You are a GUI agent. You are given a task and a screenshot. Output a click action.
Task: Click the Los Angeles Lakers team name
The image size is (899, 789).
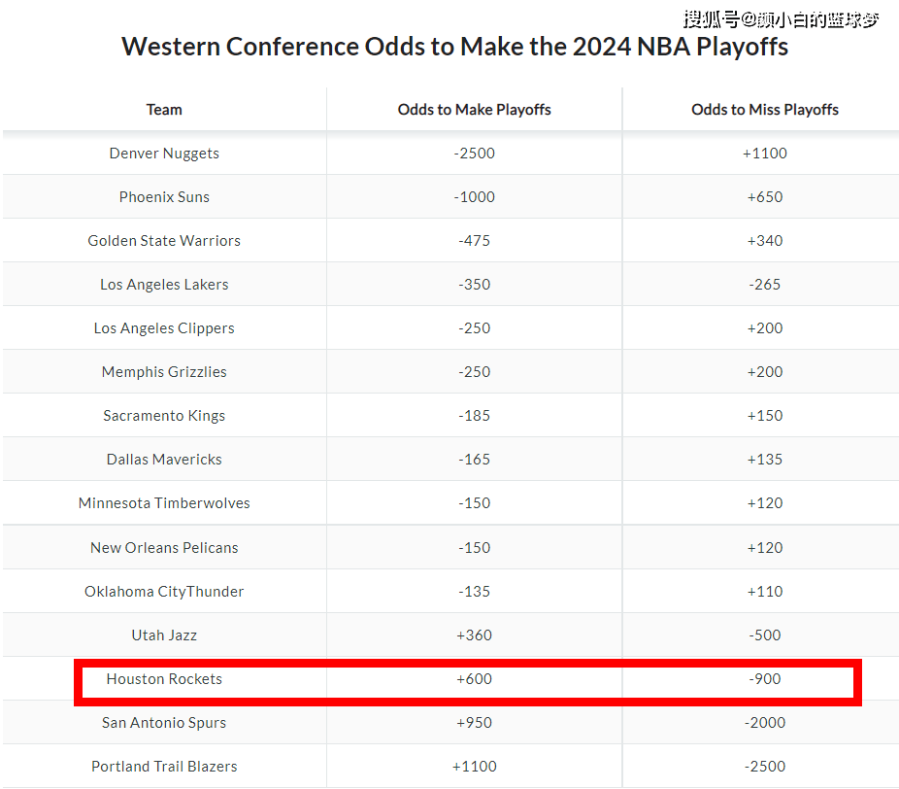point(164,285)
